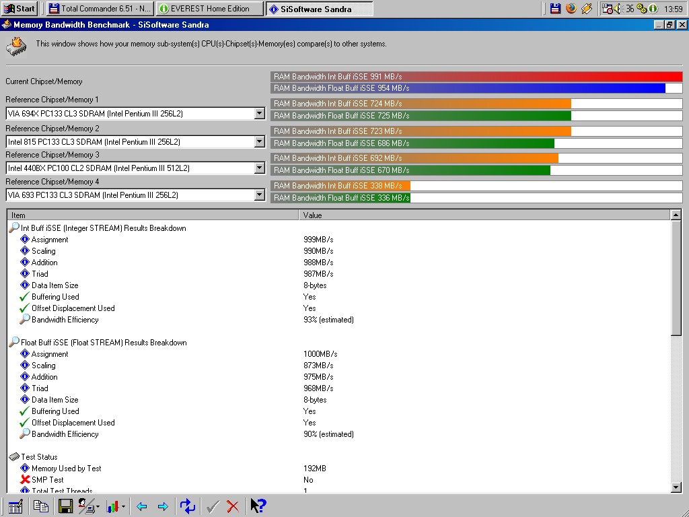689x517 pixels.
Task: Click the value 968MB/s
Action: click(x=318, y=388)
